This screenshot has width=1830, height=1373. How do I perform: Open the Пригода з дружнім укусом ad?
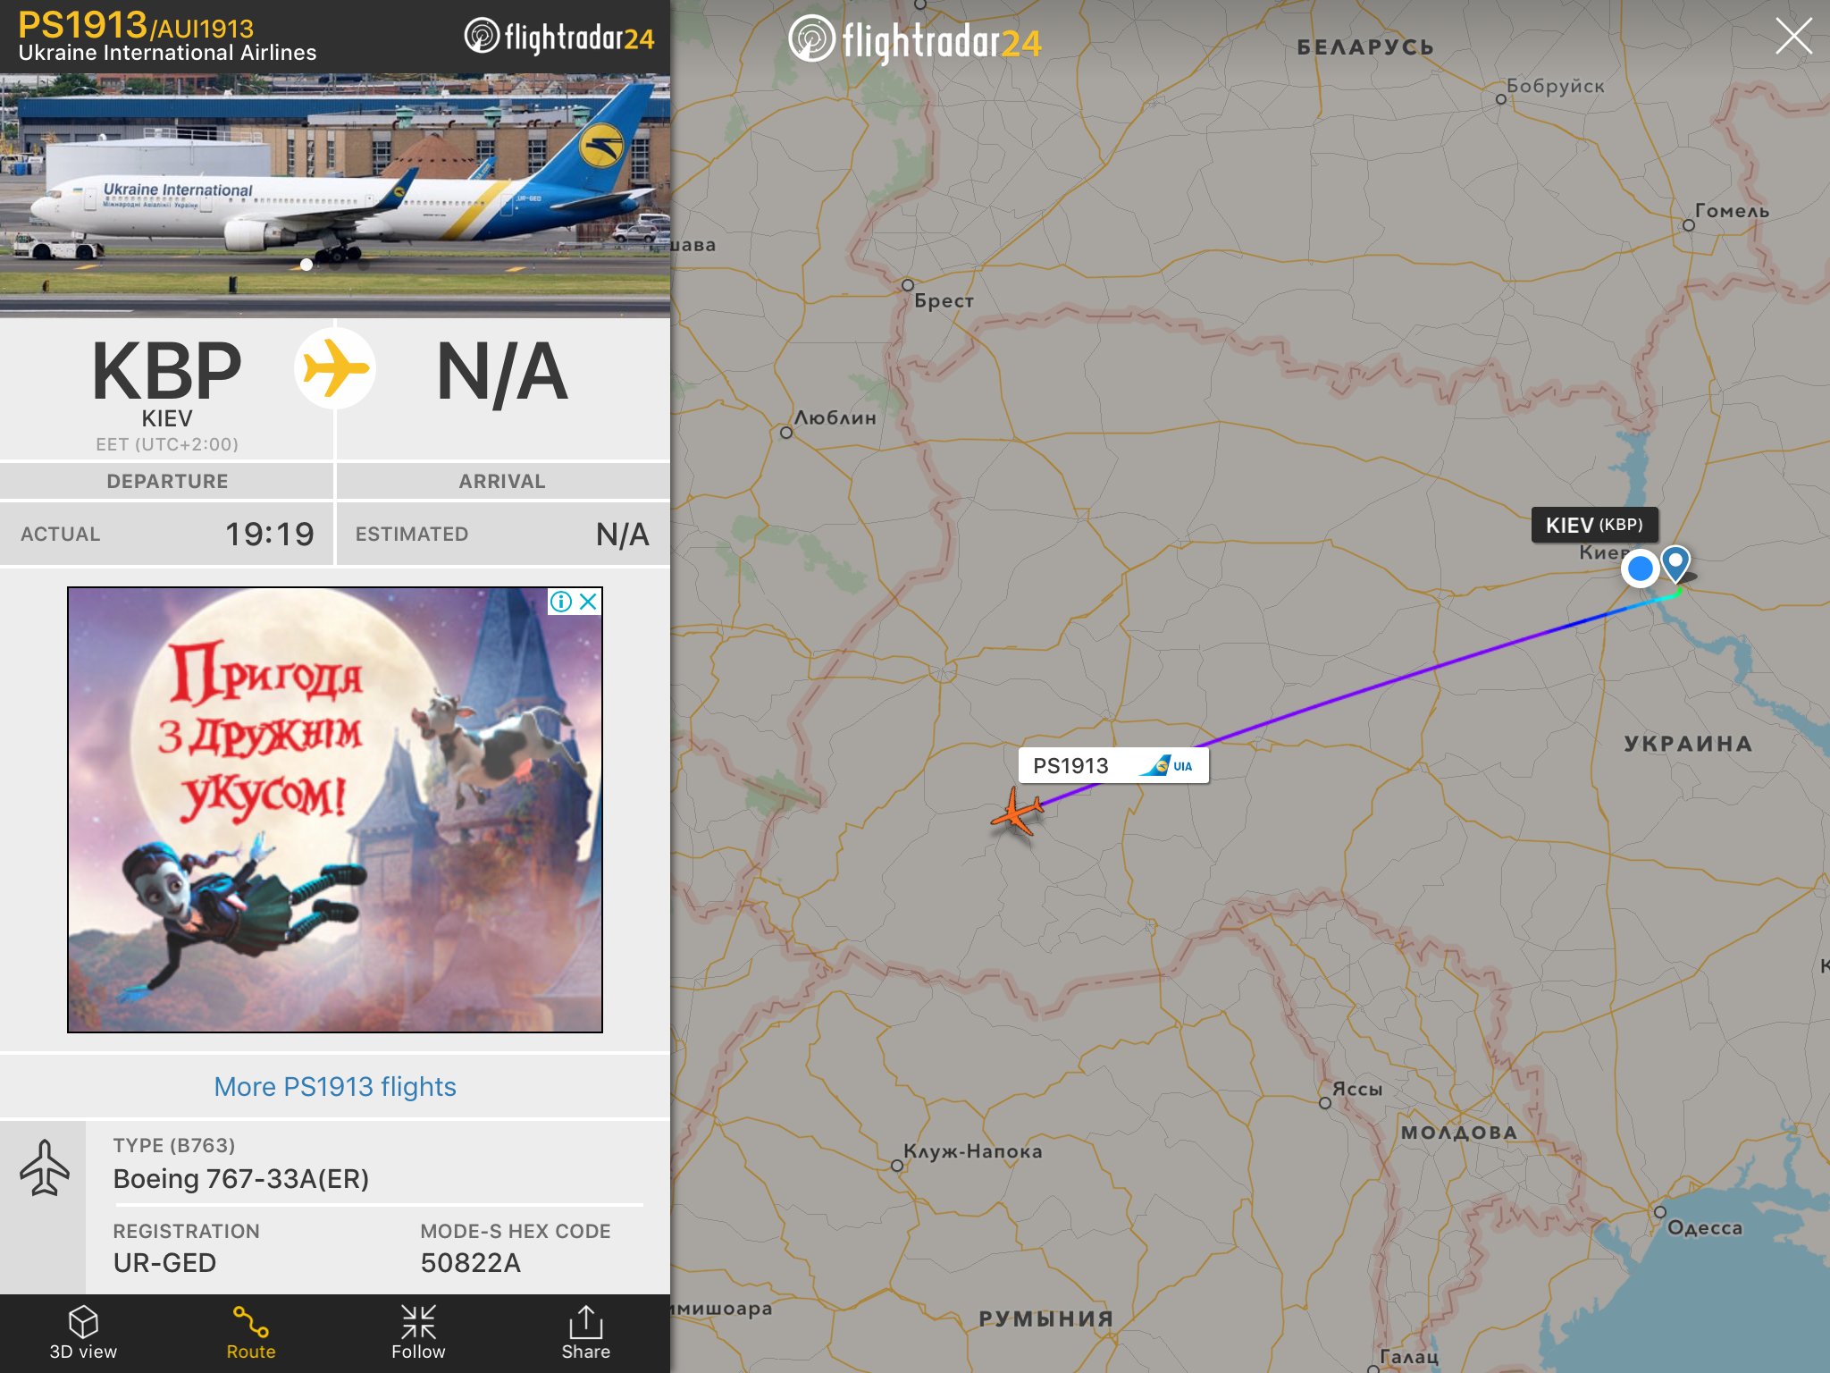[x=335, y=810]
